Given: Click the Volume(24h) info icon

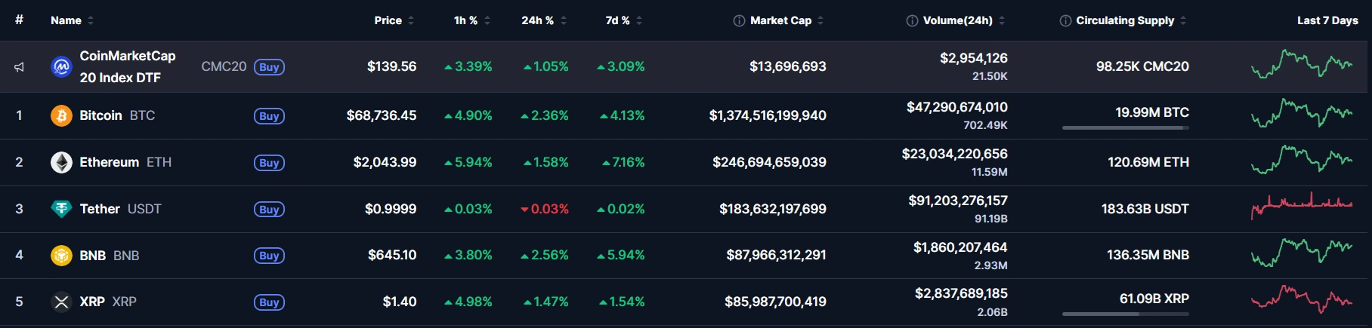Looking at the screenshot, I should coord(912,20).
